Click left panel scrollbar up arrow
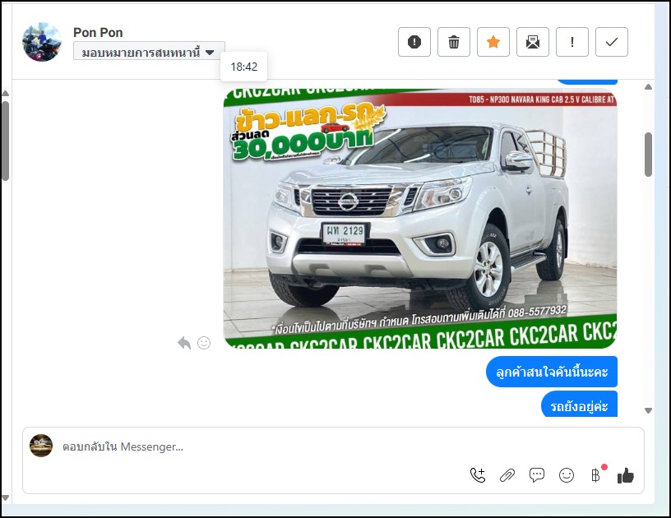The width and height of the screenshot is (671, 518). pos(6,93)
